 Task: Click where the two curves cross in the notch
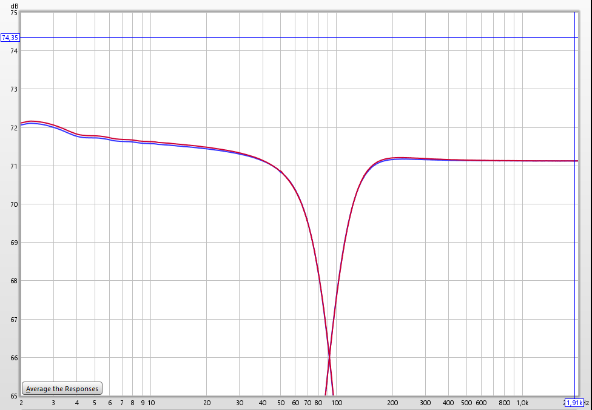[329, 357]
